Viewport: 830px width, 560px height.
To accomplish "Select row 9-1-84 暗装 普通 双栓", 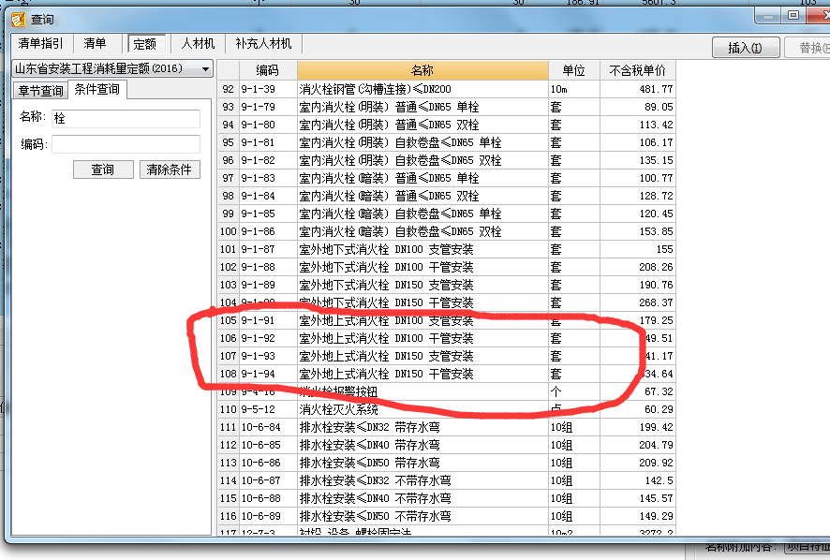I will 447,196.
